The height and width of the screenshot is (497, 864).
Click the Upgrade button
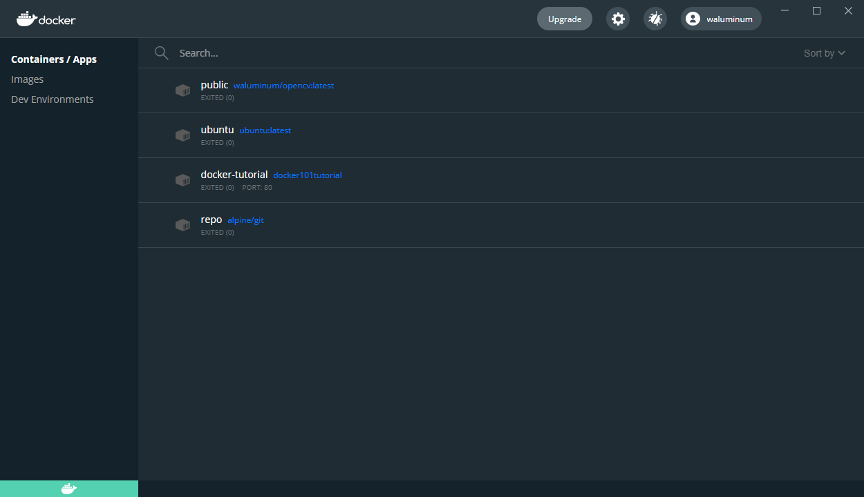click(x=565, y=19)
